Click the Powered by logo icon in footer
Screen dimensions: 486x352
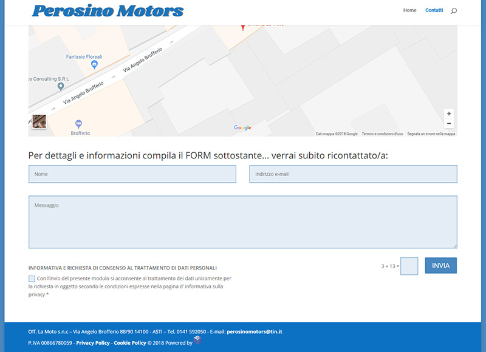point(197,340)
